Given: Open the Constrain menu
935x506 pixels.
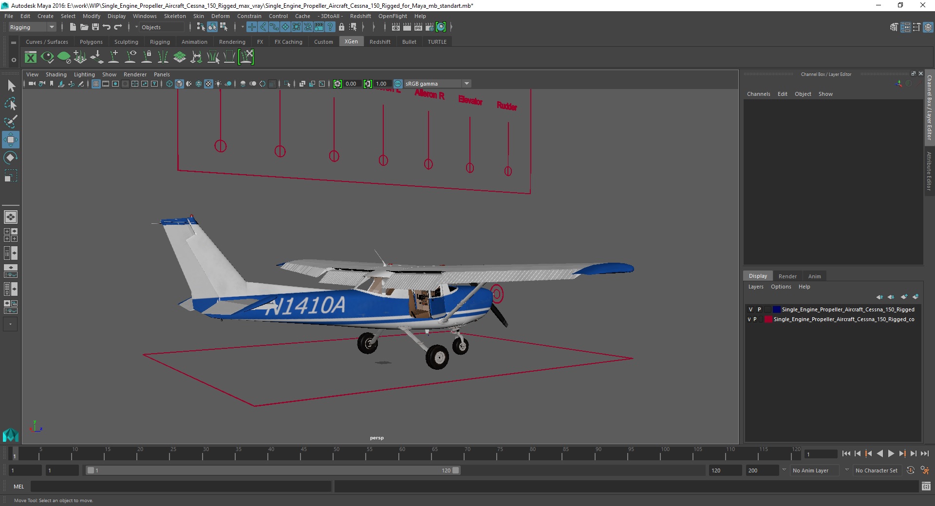Looking at the screenshot, I should [x=249, y=16].
